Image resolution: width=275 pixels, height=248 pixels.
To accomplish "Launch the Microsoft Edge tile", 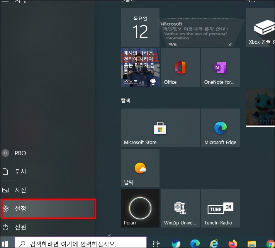I will coord(221,128).
